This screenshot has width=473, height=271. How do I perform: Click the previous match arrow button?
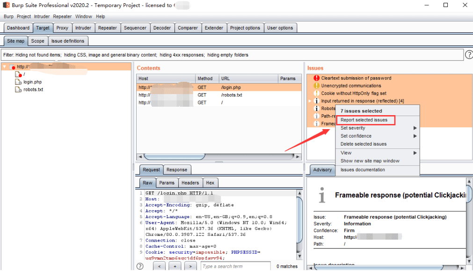(159, 266)
